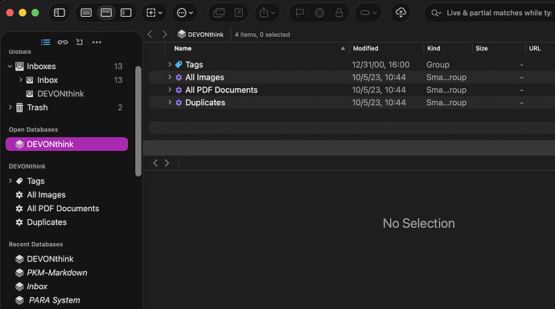Expand the Duplicates row in list
Viewport: 555px width, 309px height.
170,103
